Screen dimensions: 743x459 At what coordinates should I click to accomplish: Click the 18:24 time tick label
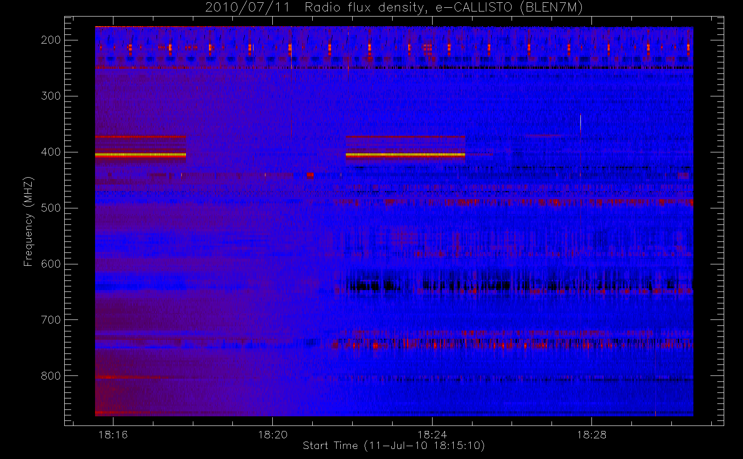tap(432, 435)
